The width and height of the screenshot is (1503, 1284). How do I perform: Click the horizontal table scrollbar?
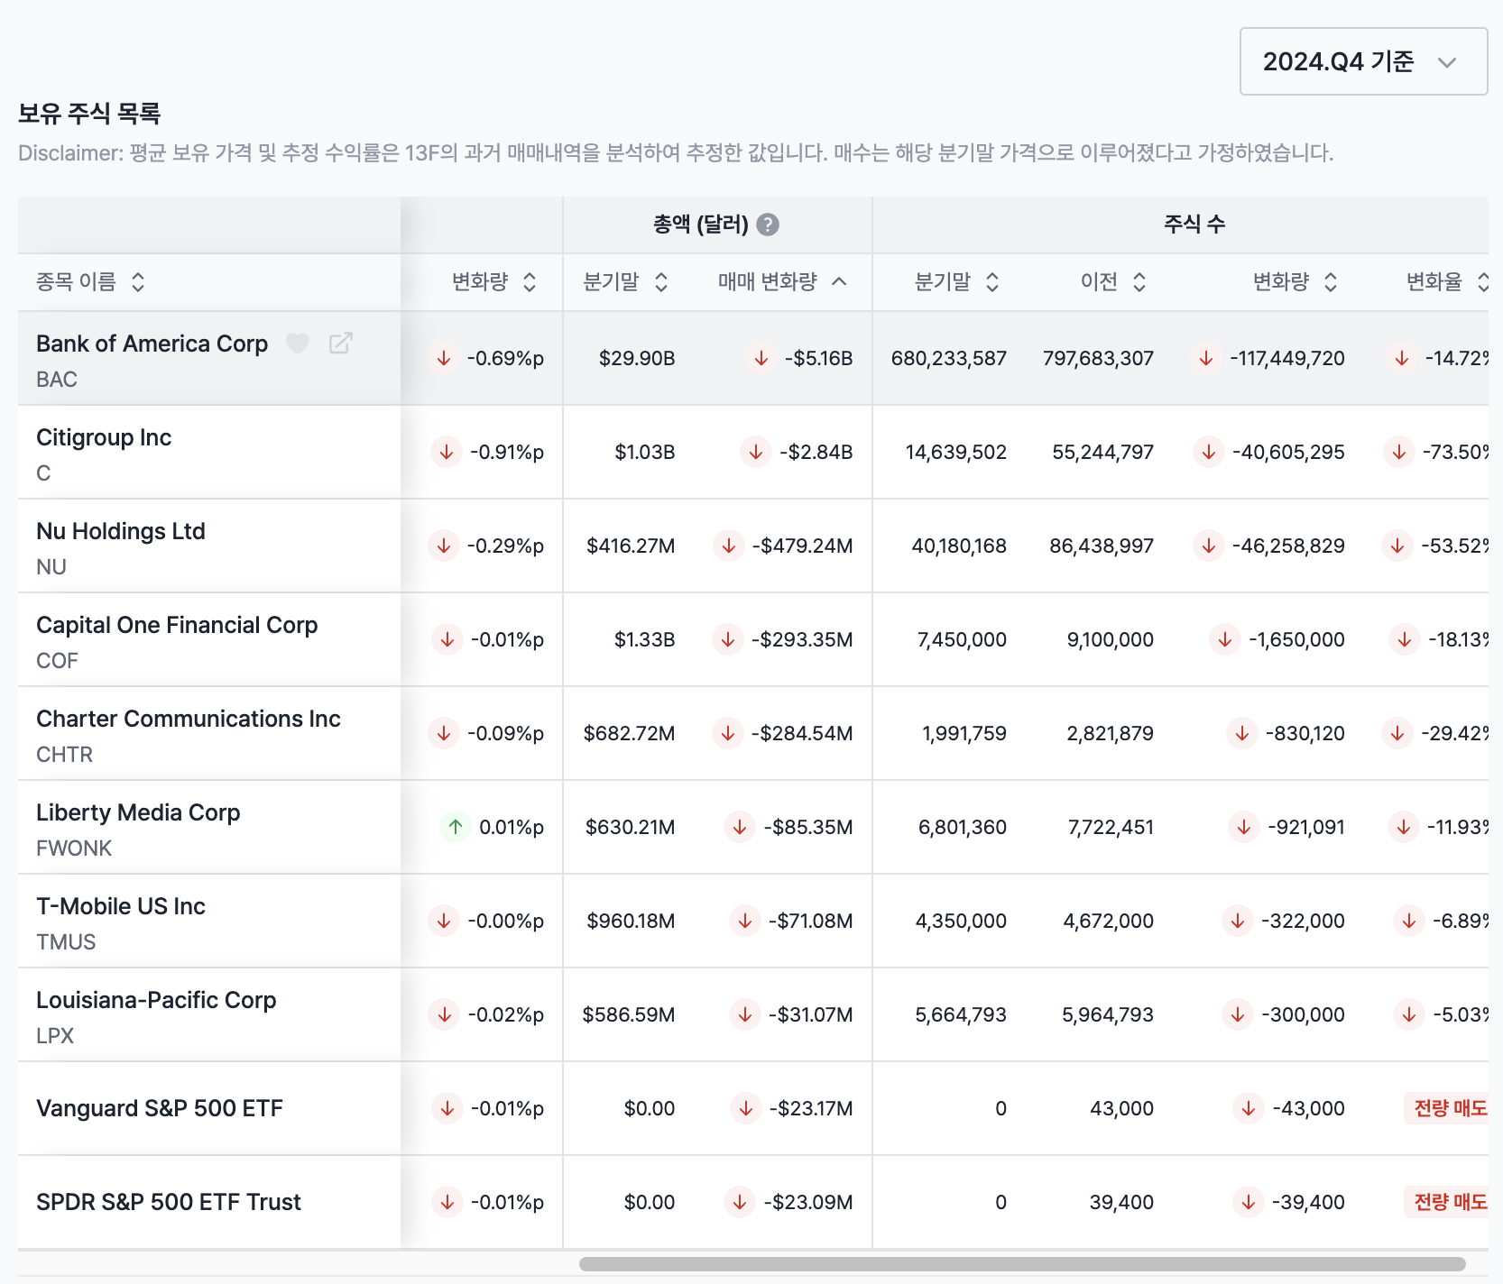1022,1264
